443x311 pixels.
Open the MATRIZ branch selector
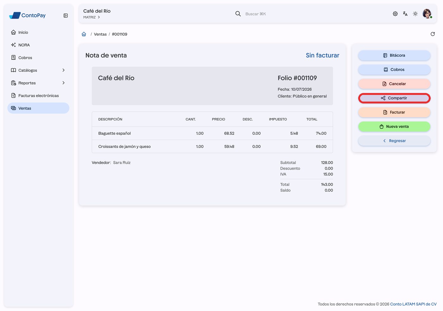point(92,17)
